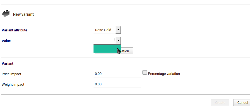Click the Price impact field
This screenshot has height=111, width=250.
(x=117, y=74)
